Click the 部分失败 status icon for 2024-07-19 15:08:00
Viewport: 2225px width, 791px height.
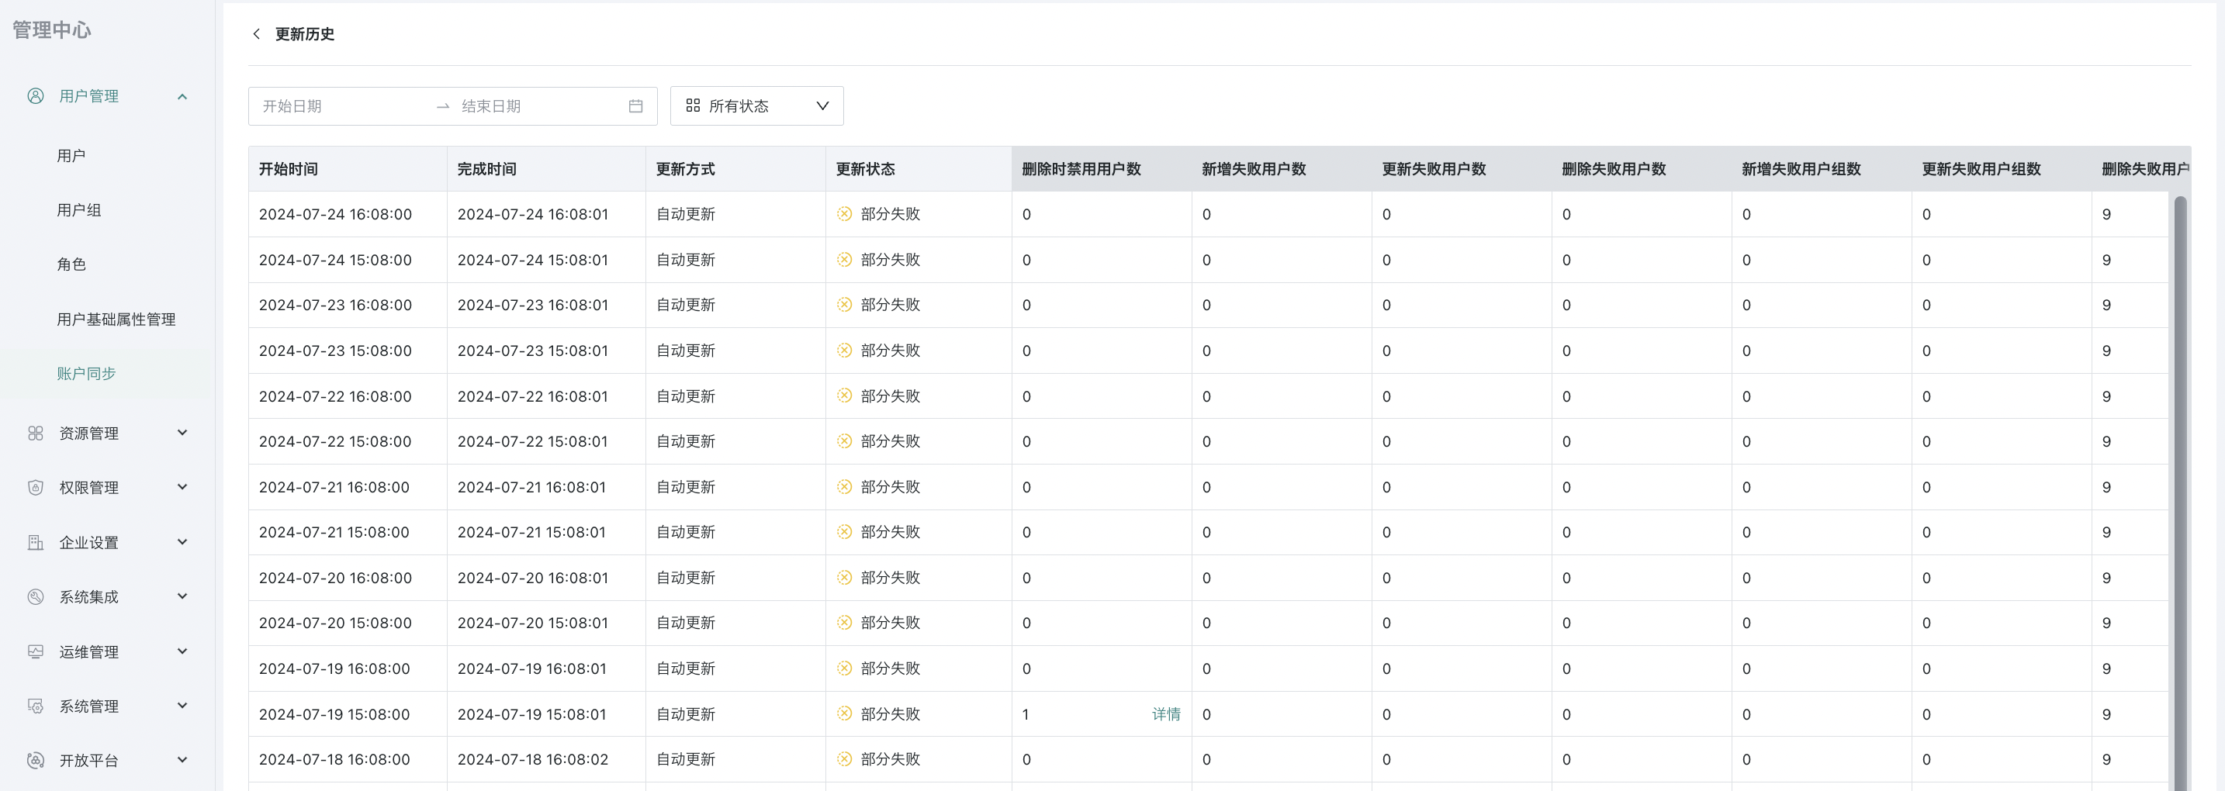845,714
